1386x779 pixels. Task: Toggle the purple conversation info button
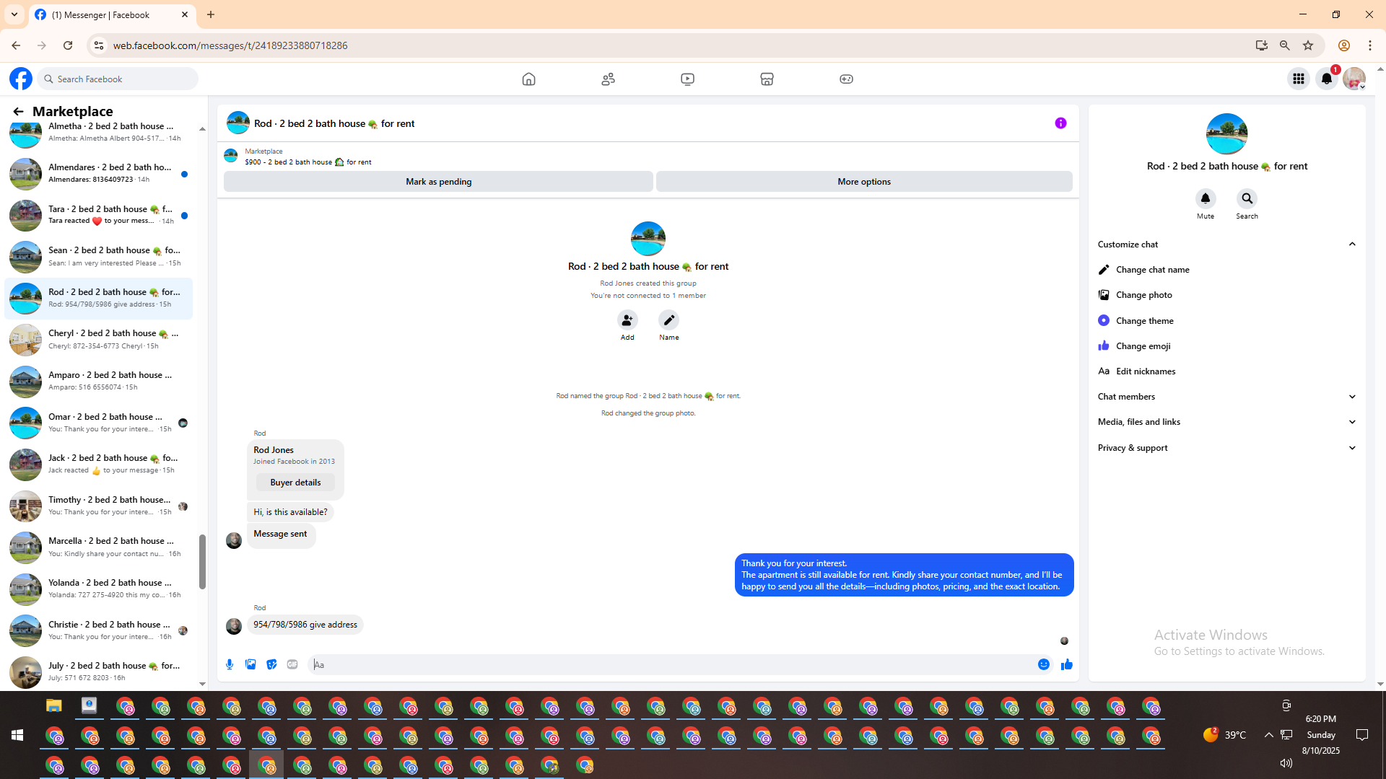pos(1060,123)
